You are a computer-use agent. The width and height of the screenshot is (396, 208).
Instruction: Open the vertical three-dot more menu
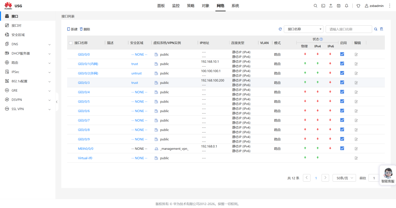389,6
